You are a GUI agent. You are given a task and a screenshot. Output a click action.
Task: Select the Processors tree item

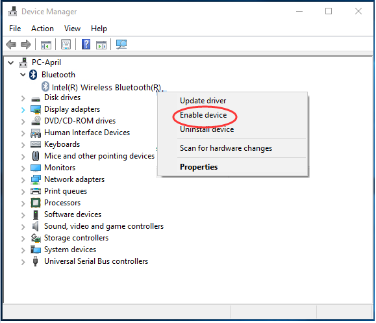click(62, 203)
